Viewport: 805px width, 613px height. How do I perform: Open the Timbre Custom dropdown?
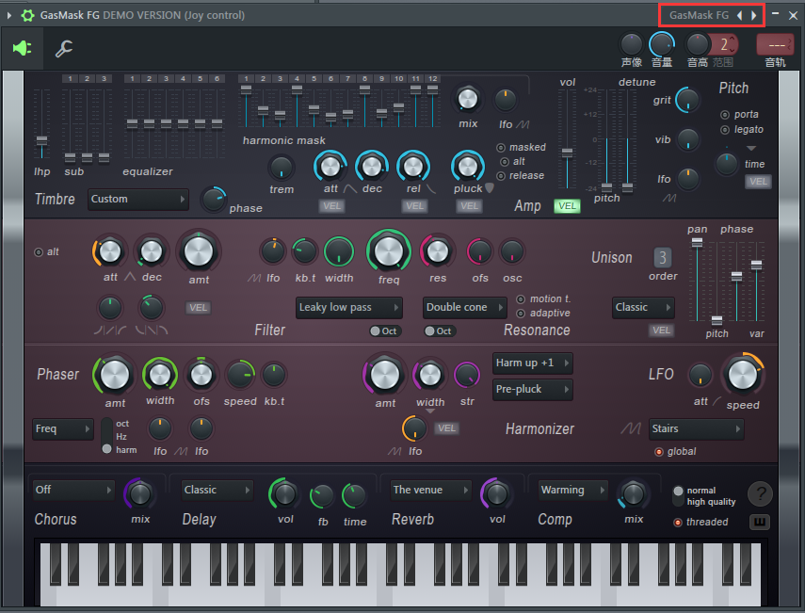pos(138,200)
